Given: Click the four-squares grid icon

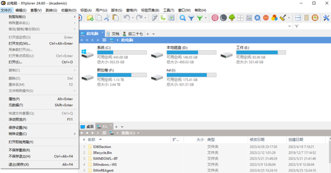Looking at the screenshot, I should [240, 18].
